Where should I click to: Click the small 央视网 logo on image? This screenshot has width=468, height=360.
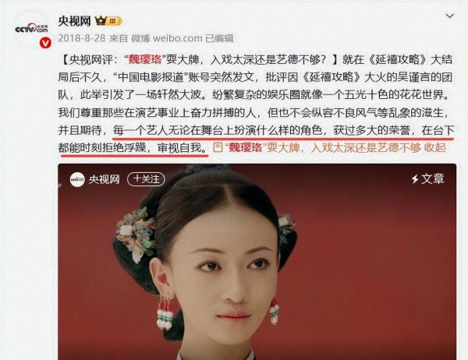pyautogui.click(x=77, y=179)
